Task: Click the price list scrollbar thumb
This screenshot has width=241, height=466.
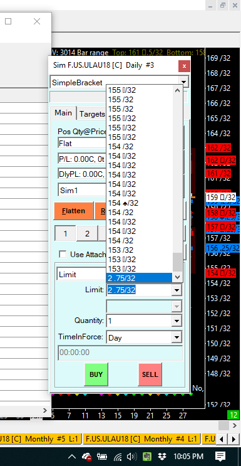Action: pos(178,262)
